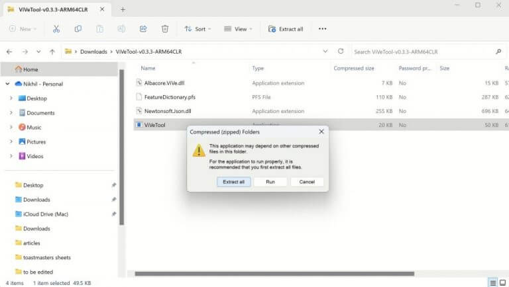Click the Paste clipboard icon
Screen dimensions: 509x287
coord(99,29)
